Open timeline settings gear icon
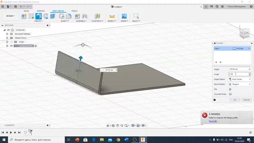Screen dimensions: 254x143 point(250,132)
